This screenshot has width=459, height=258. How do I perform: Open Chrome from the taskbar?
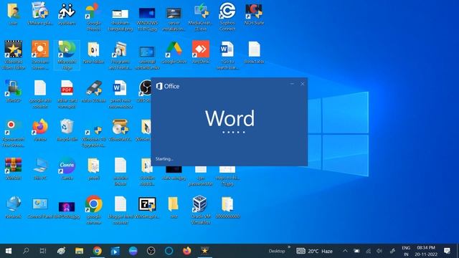pyautogui.click(x=98, y=251)
